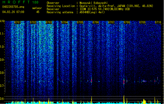This screenshot has width=164, height=104.
Task: Click the 0.8 frequency axis label
Action: click(2, 73)
